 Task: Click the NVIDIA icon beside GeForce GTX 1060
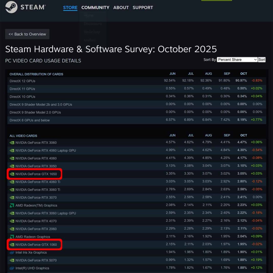[12, 245]
